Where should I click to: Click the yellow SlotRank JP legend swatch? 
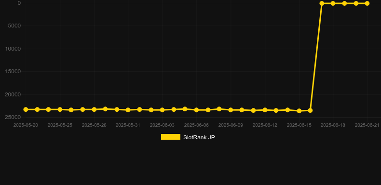(171, 137)
